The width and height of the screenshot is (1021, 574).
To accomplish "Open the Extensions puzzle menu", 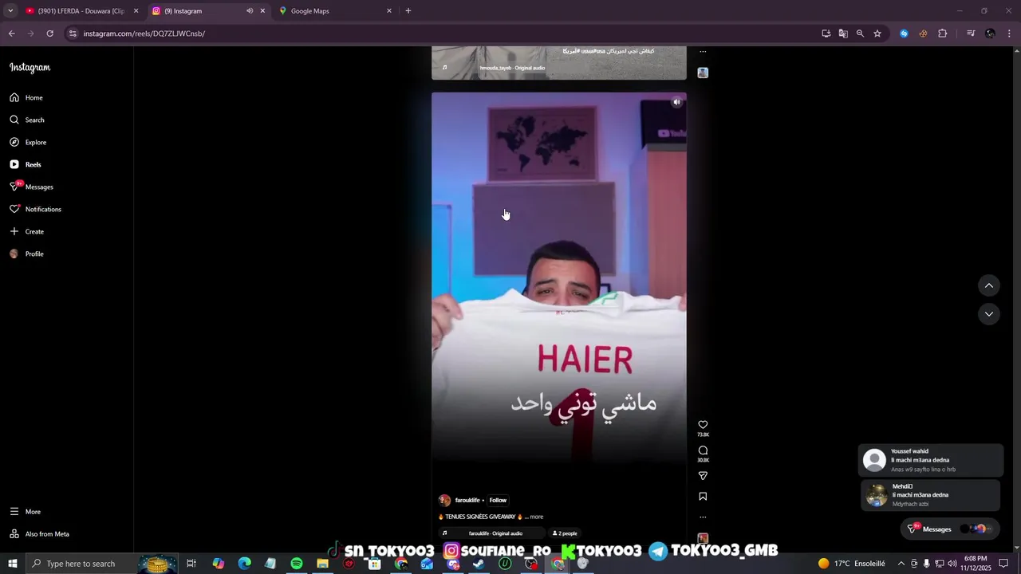I will tap(943, 33).
